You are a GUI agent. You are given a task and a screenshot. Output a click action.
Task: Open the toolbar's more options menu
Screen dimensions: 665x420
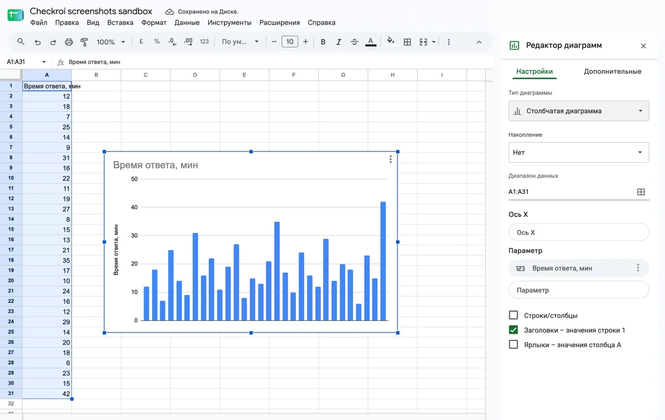click(449, 42)
